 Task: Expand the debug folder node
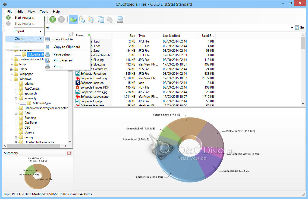[x=16, y=138]
